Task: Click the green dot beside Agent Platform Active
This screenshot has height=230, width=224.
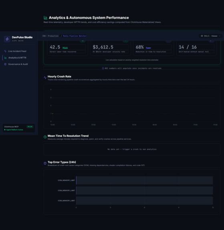Action: pyautogui.click(x=5, y=130)
